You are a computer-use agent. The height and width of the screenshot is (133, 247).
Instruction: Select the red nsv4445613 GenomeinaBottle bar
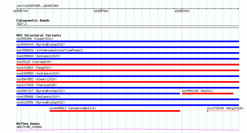coord(115,111)
